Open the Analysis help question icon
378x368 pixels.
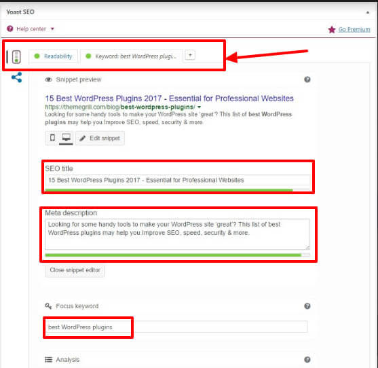click(x=307, y=360)
